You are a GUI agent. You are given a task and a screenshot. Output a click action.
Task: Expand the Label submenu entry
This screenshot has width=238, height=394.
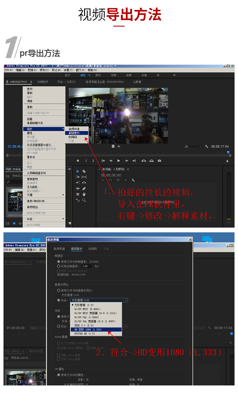point(44,219)
